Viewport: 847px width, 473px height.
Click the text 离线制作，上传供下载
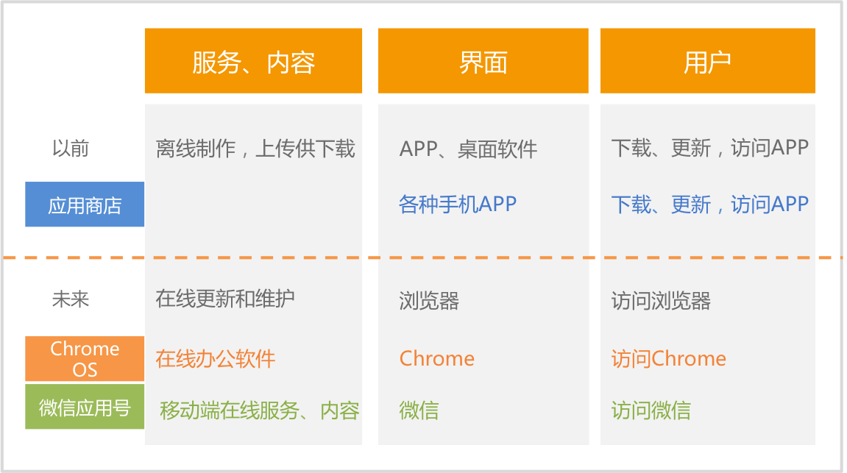click(255, 149)
